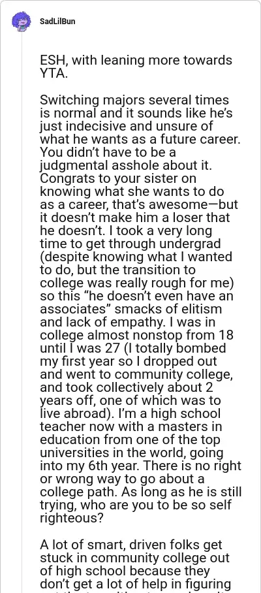Click the line 'Congrats to your sister on'
Screen dimensions: 261x593
(x=118, y=178)
